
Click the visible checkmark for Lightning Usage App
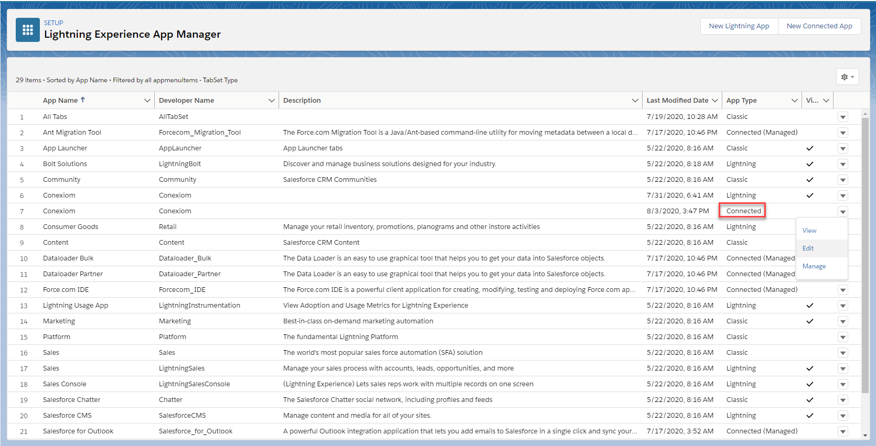click(809, 306)
